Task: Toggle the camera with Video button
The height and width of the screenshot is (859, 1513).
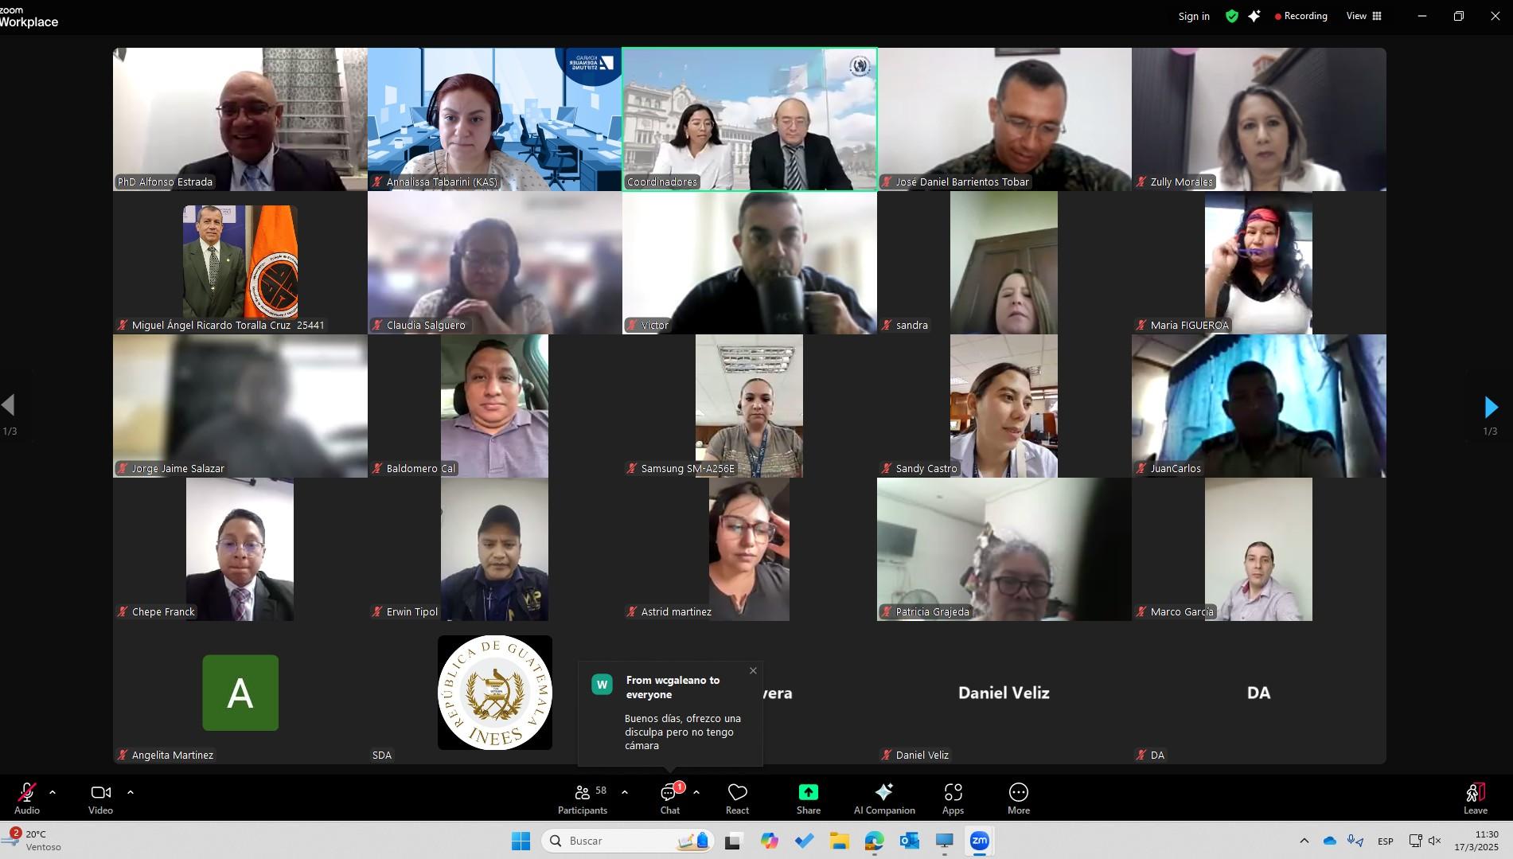Action: (100, 798)
